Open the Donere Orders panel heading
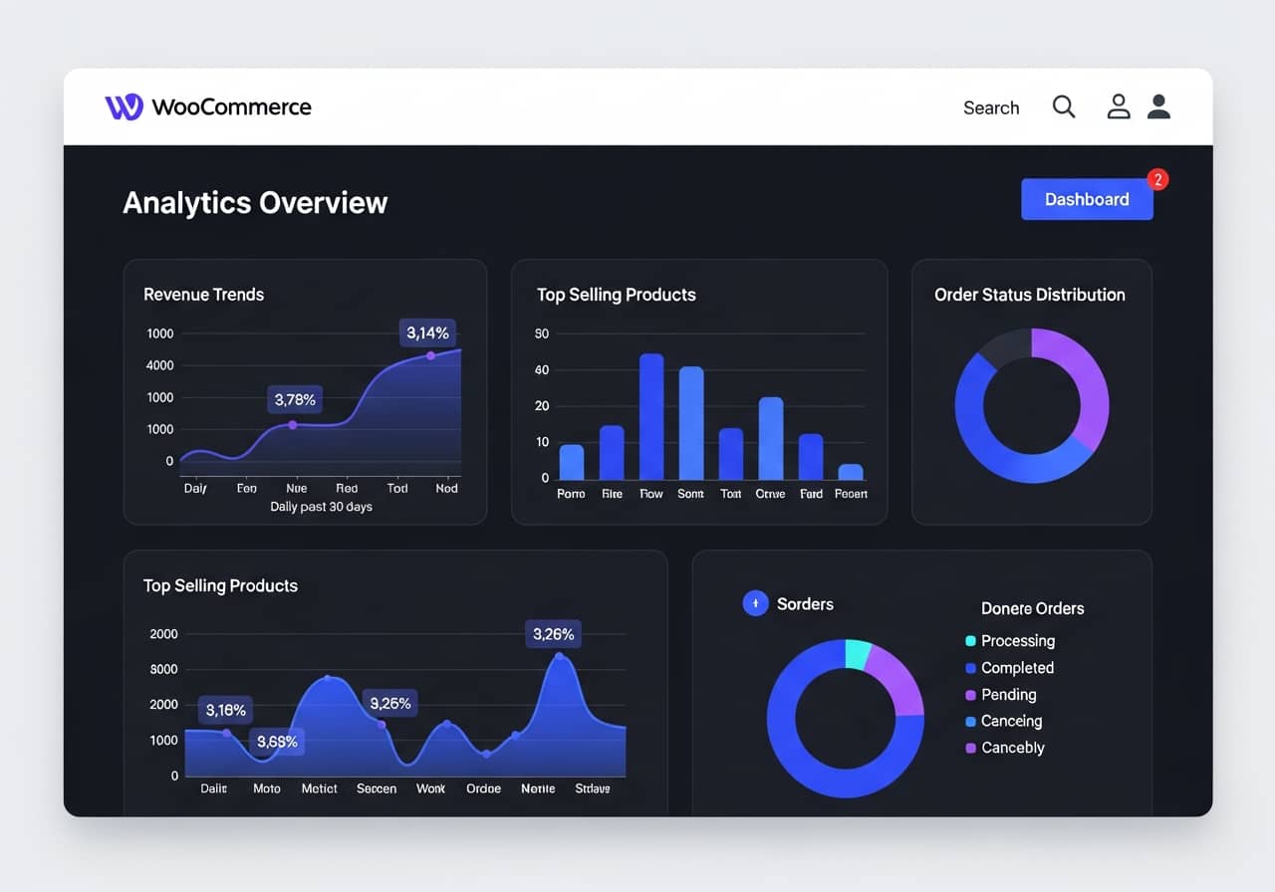This screenshot has height=892, width=1275. pyautogui.click(x=1032, y=608)
